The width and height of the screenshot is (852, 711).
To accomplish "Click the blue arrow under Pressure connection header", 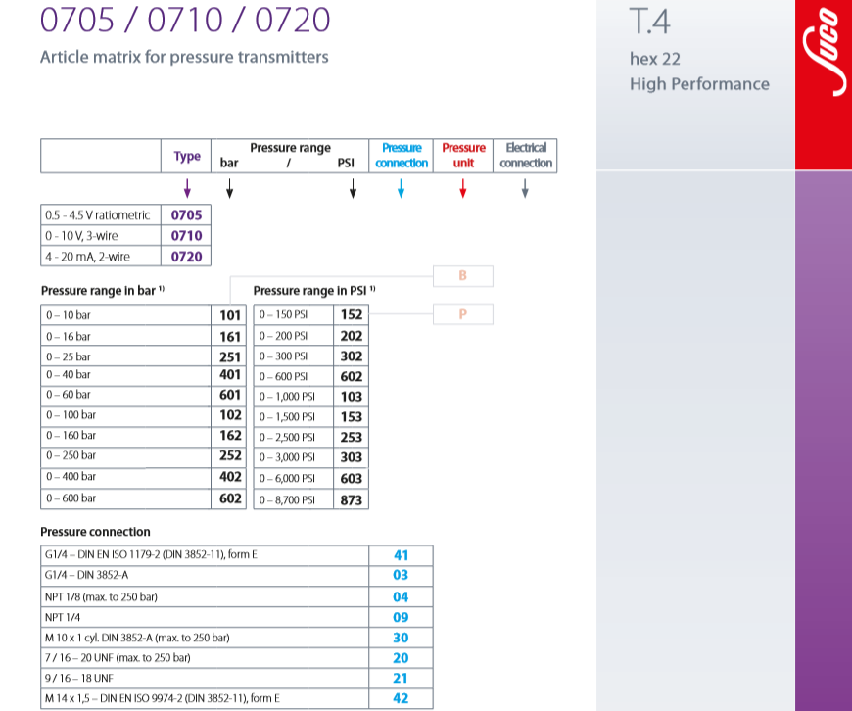I will (401, 190).
